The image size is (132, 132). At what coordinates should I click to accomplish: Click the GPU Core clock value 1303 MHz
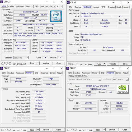click(88, 103)
